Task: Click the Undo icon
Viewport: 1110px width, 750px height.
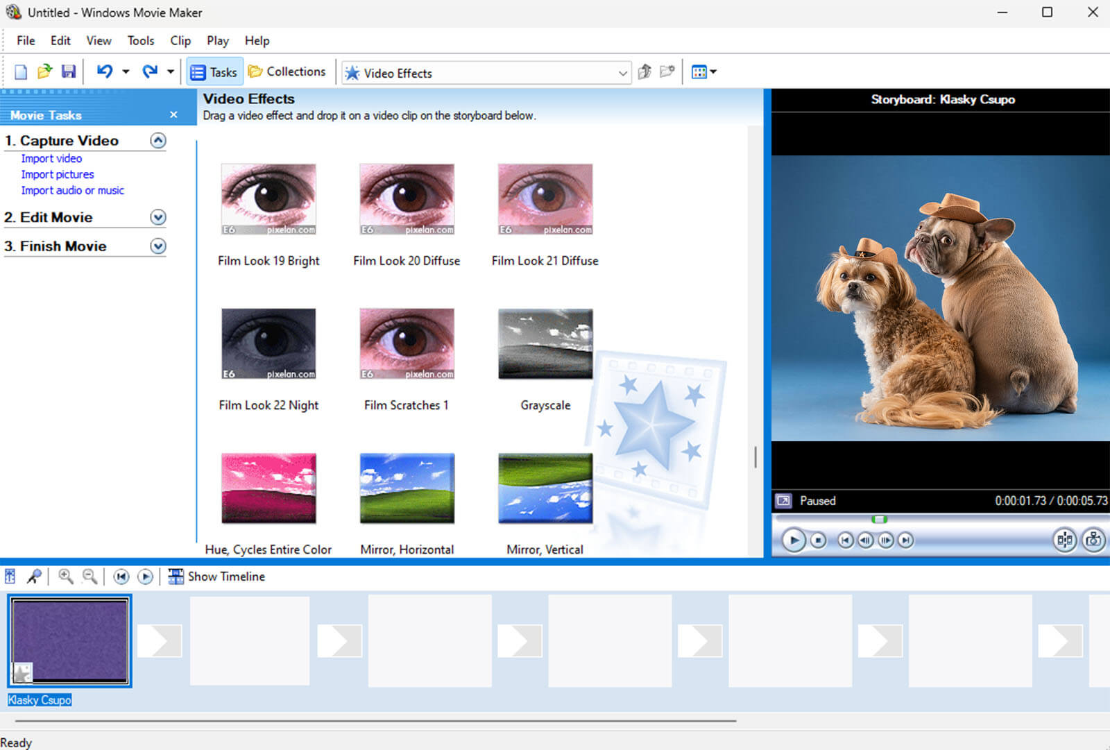Action: [104, 71]
